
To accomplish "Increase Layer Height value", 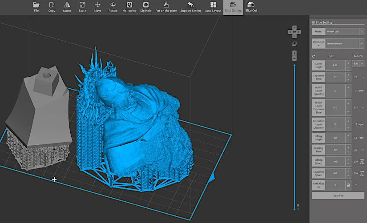I will (x=348, y=63).
